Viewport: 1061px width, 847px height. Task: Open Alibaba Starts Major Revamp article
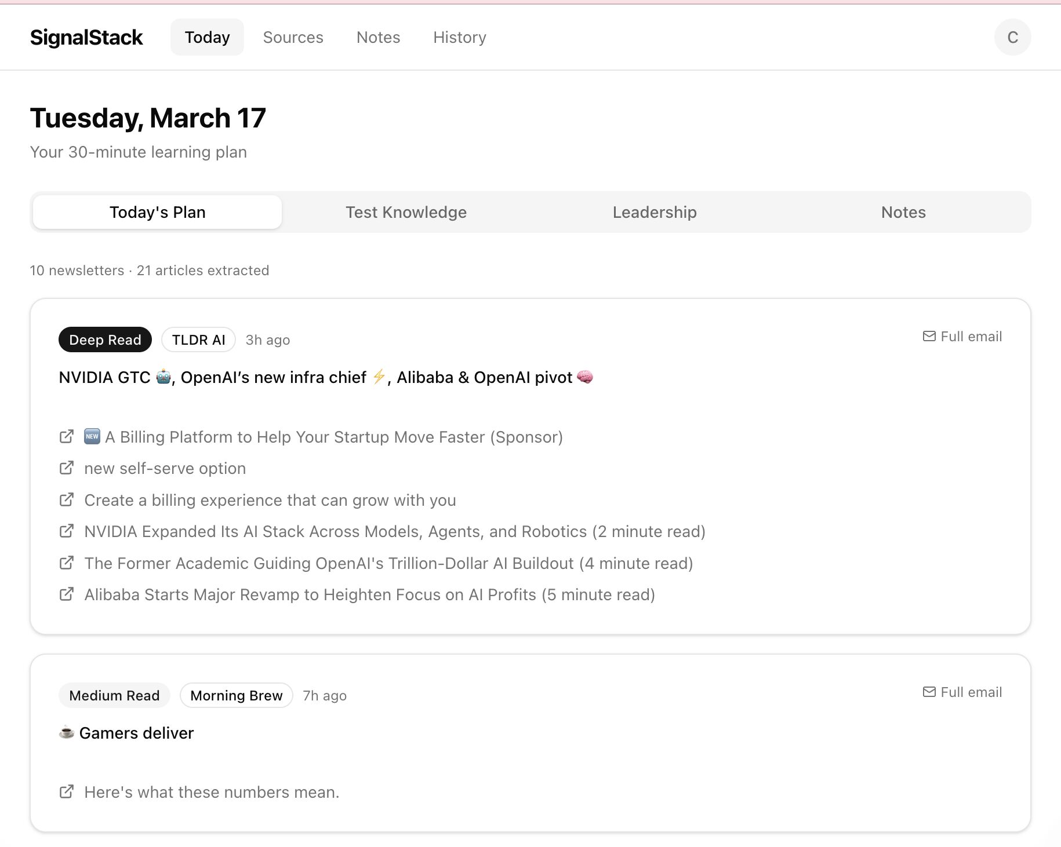tap(369, 594)
